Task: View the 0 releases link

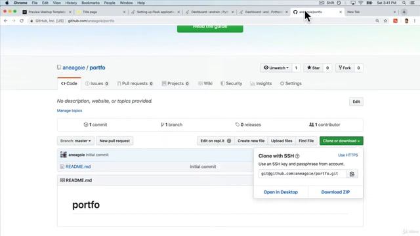Action: click(x=248, y=125)
